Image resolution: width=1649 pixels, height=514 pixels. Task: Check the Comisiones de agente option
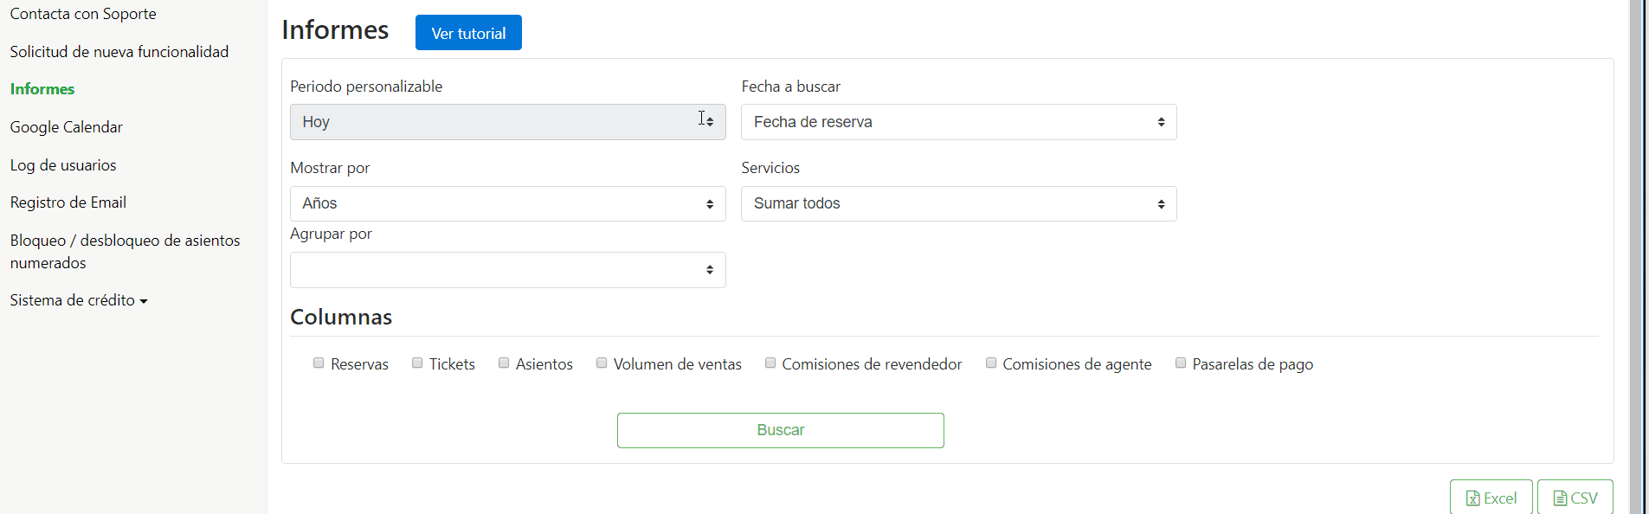(x=991, y=363)
